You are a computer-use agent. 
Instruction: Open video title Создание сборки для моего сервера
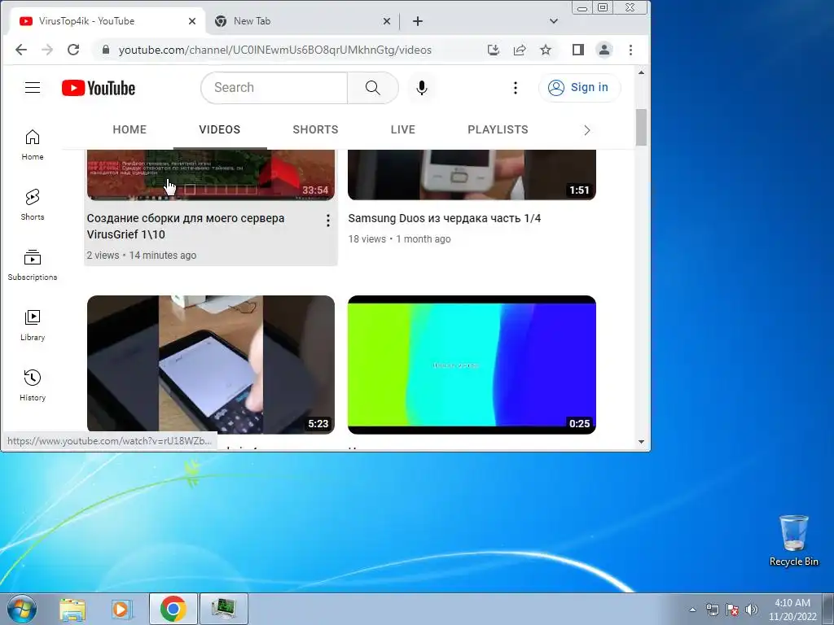click(x=186, y=226)
